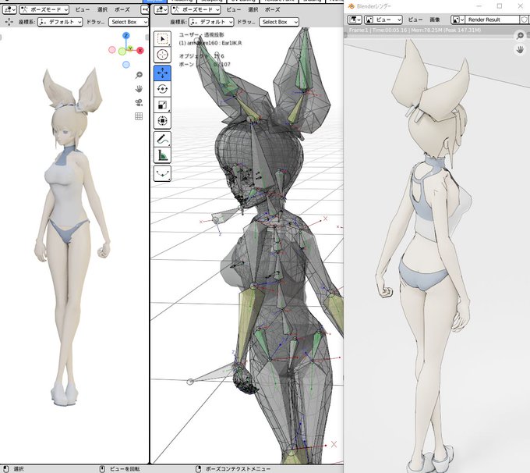The image size is (530, 473).
Task: Select the Measure ruler tool
Action: pos(162,155)
